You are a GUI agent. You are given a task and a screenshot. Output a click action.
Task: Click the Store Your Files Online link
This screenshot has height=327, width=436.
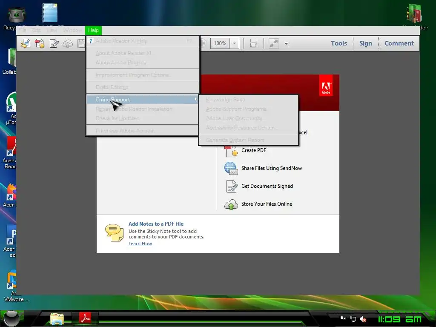267,204
